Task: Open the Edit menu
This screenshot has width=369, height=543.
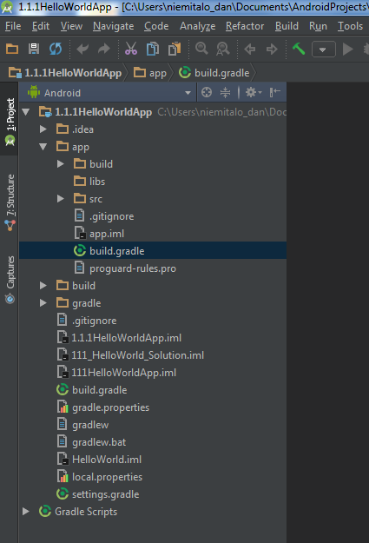Action: coord(41,26)
